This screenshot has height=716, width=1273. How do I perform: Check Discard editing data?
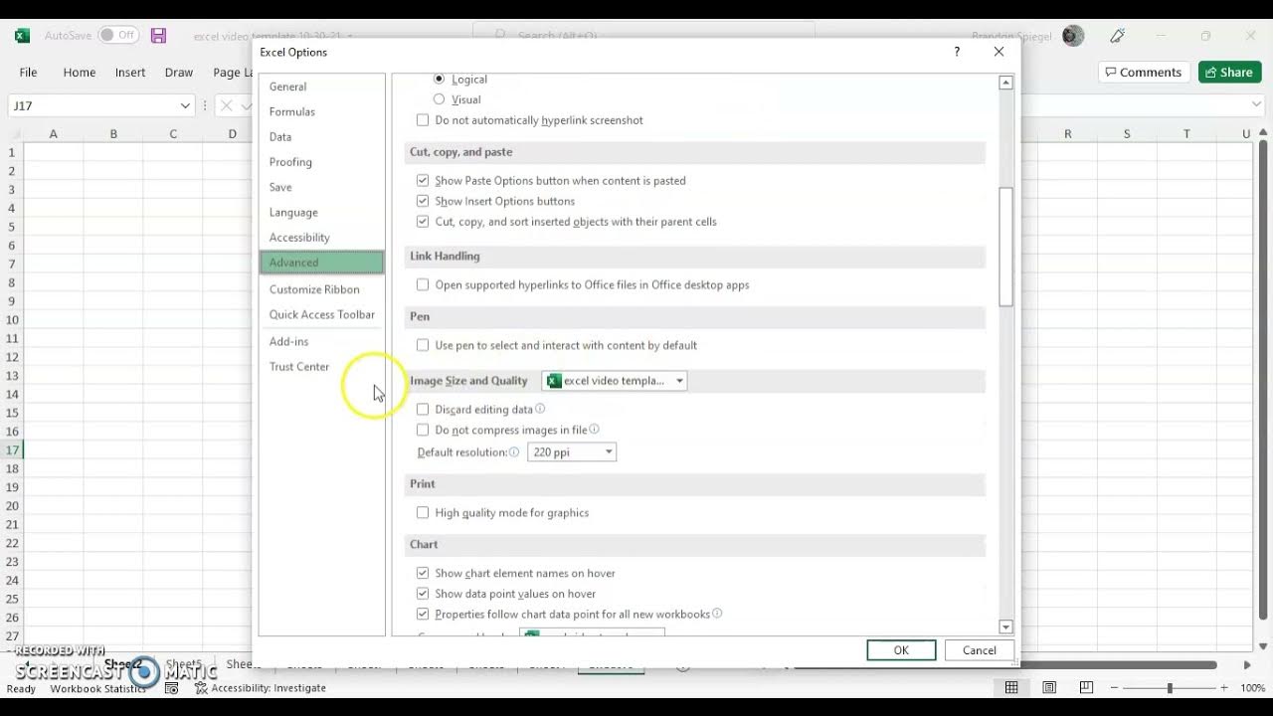tap(423, 409)
